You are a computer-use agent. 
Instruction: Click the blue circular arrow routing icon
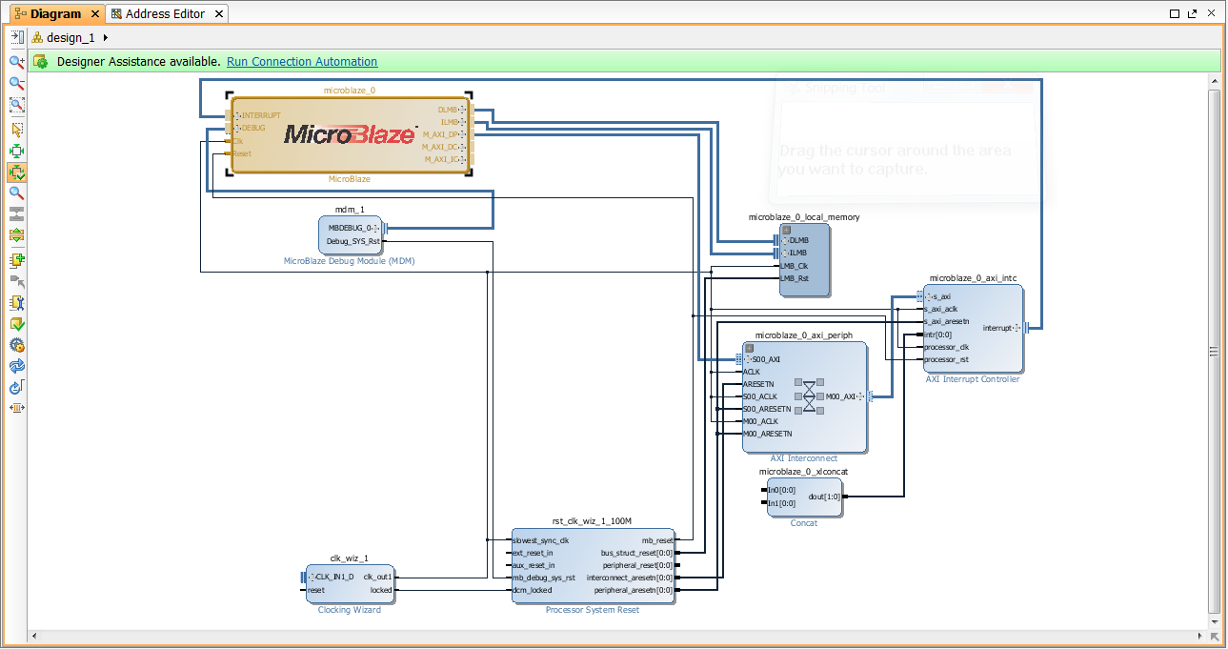coord(16,388)
